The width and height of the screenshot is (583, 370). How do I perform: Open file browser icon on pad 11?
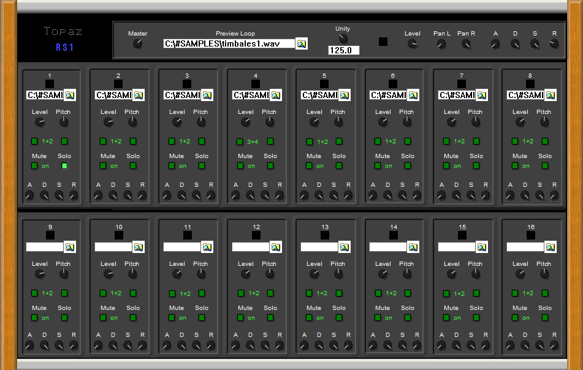tap(207, 247)
